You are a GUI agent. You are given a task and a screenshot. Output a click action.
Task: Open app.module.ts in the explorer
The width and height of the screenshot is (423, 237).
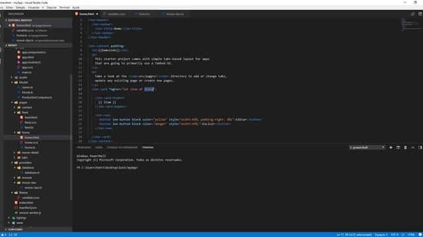pos(31,63)
